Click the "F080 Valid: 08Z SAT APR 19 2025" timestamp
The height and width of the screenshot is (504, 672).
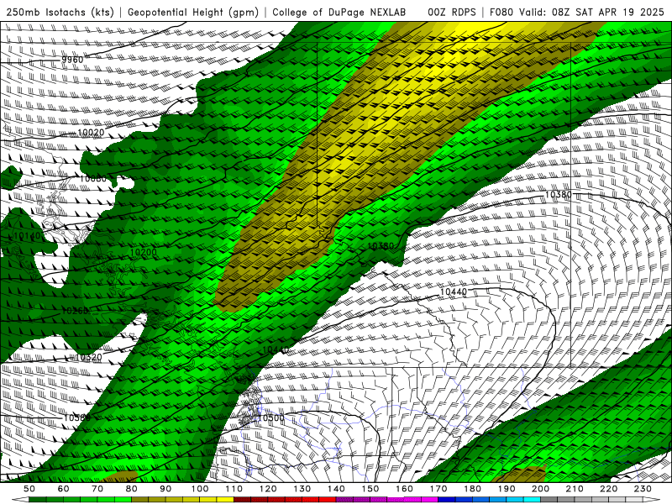pos(577,12)
